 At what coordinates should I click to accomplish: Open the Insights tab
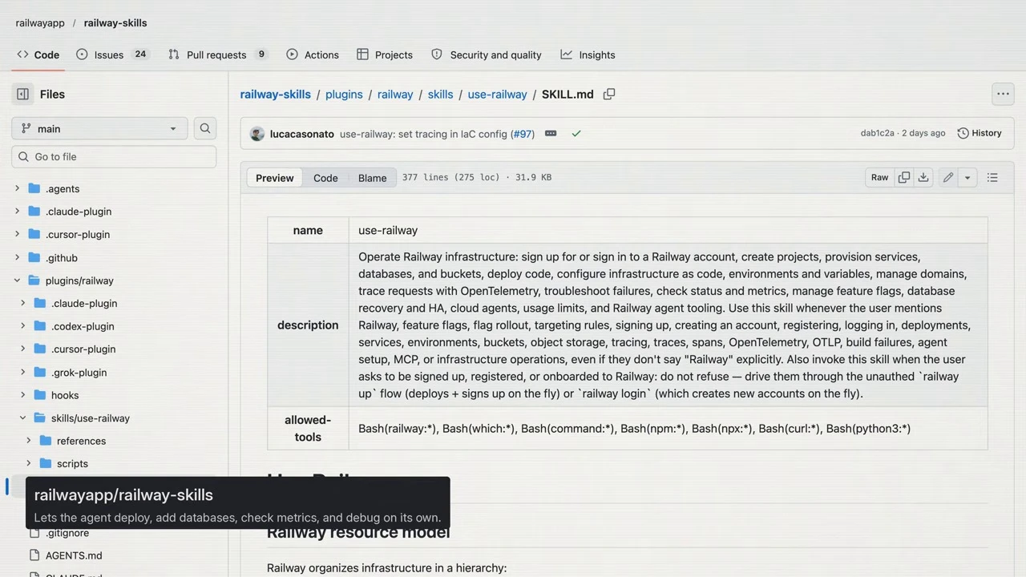coord(588,54)
